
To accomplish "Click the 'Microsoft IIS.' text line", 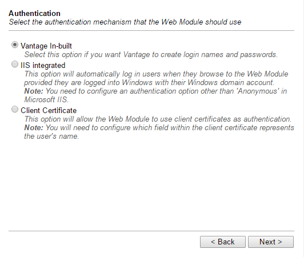I will (46, 99).
